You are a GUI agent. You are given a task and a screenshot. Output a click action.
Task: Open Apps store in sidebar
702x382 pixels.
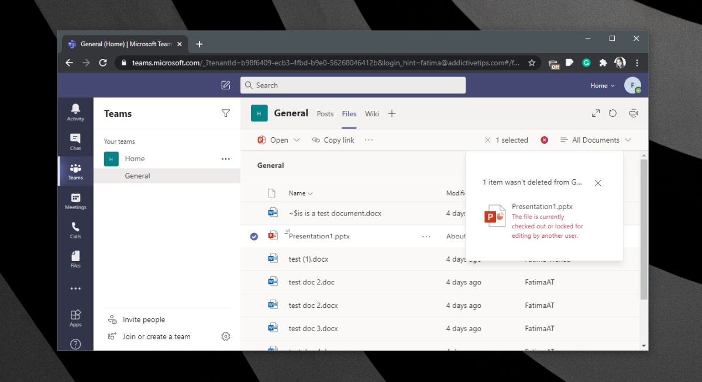click(75, 318)
